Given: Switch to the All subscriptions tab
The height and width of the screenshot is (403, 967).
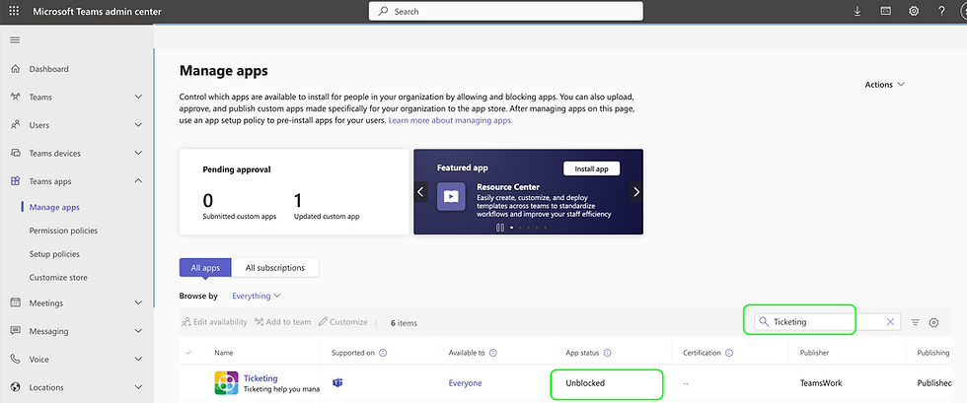Looking at the screenshot, I should [275, 268].
